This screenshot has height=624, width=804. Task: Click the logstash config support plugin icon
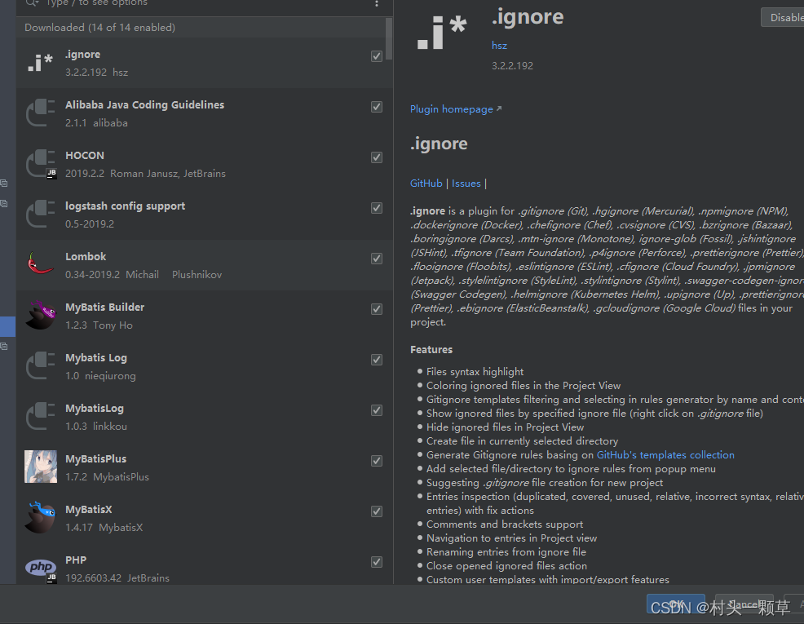41,214
